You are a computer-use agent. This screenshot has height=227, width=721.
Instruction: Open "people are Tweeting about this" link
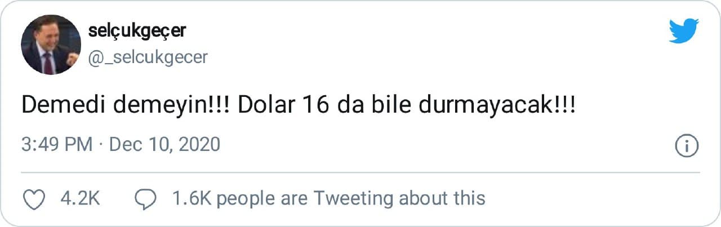pos(351,198)
